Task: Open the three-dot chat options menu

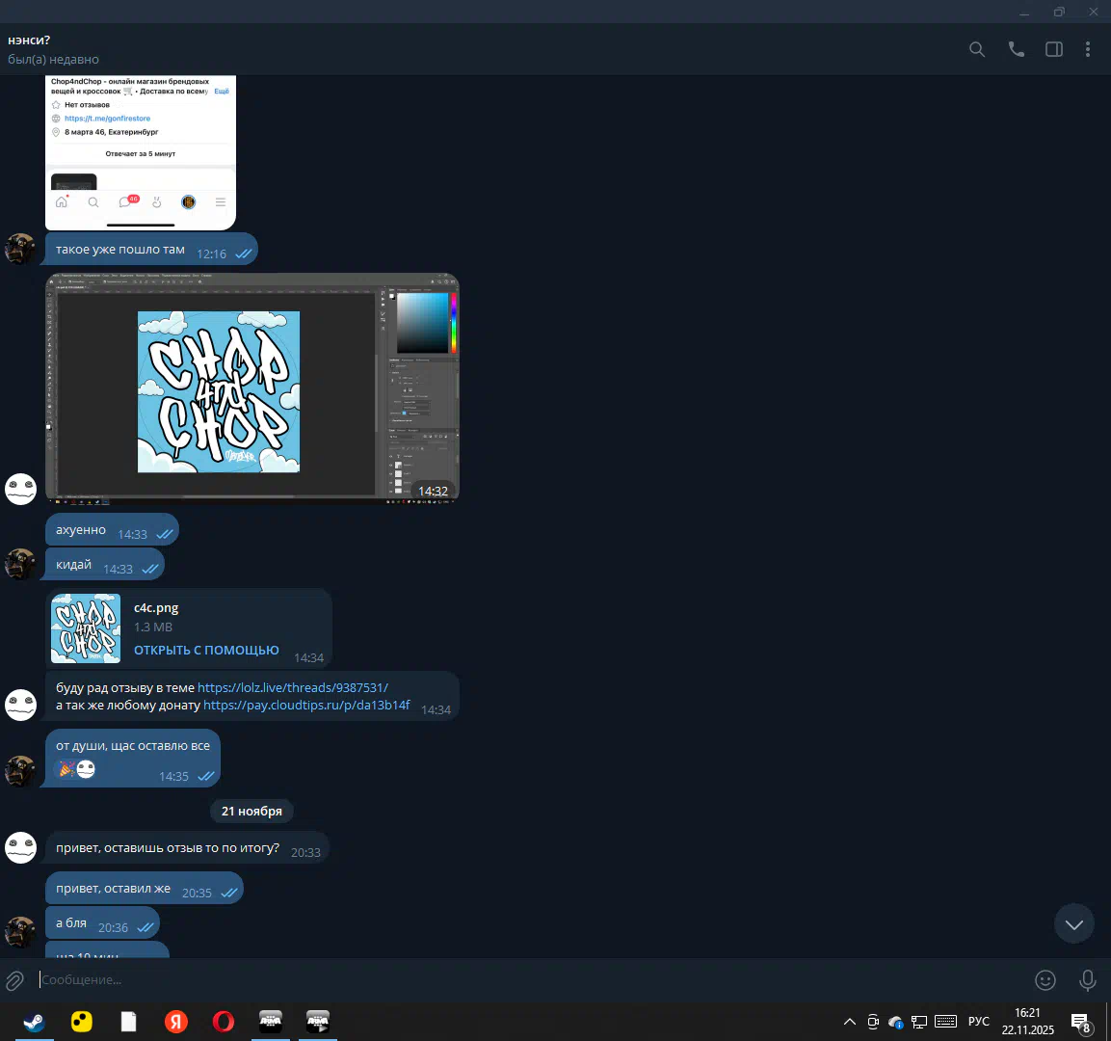Action: click(x=1088, y=49)
